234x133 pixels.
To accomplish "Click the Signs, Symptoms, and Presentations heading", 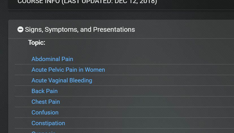I will click(80, 30).
